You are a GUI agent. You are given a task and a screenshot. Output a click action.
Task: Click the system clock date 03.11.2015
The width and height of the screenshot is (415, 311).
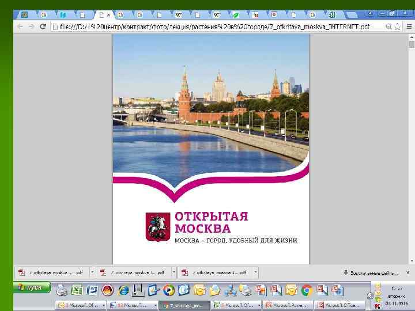coord(397,304)
